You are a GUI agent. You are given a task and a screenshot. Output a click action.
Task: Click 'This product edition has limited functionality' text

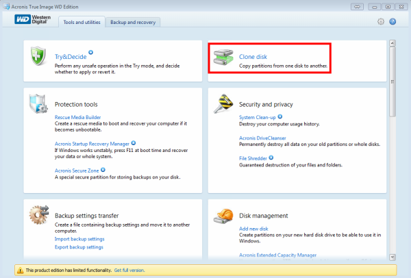68,270
